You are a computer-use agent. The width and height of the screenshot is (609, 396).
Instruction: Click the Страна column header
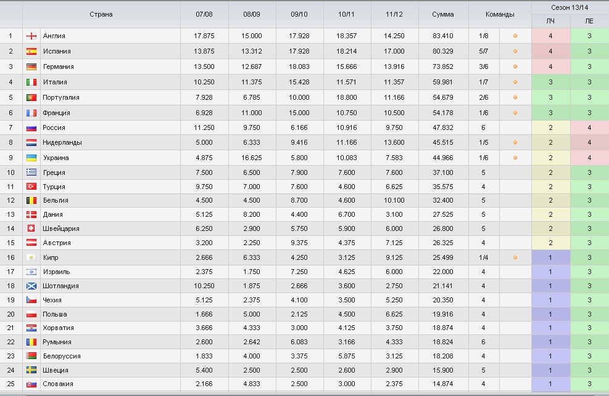(101, 14)
